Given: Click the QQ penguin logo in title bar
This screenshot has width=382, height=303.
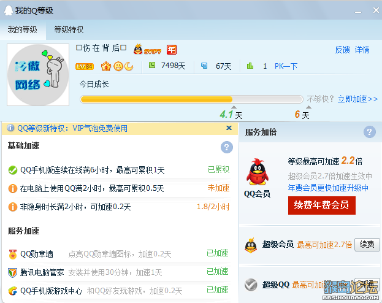Looking at the screenshot, I should tap(9, 10).
